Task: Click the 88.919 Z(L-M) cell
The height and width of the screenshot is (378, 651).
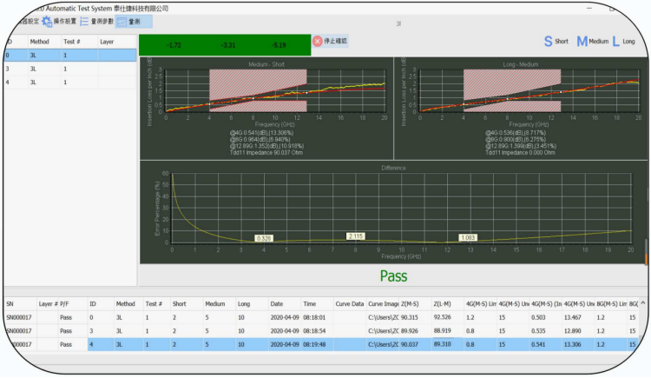Action: (x=442, y=330)
